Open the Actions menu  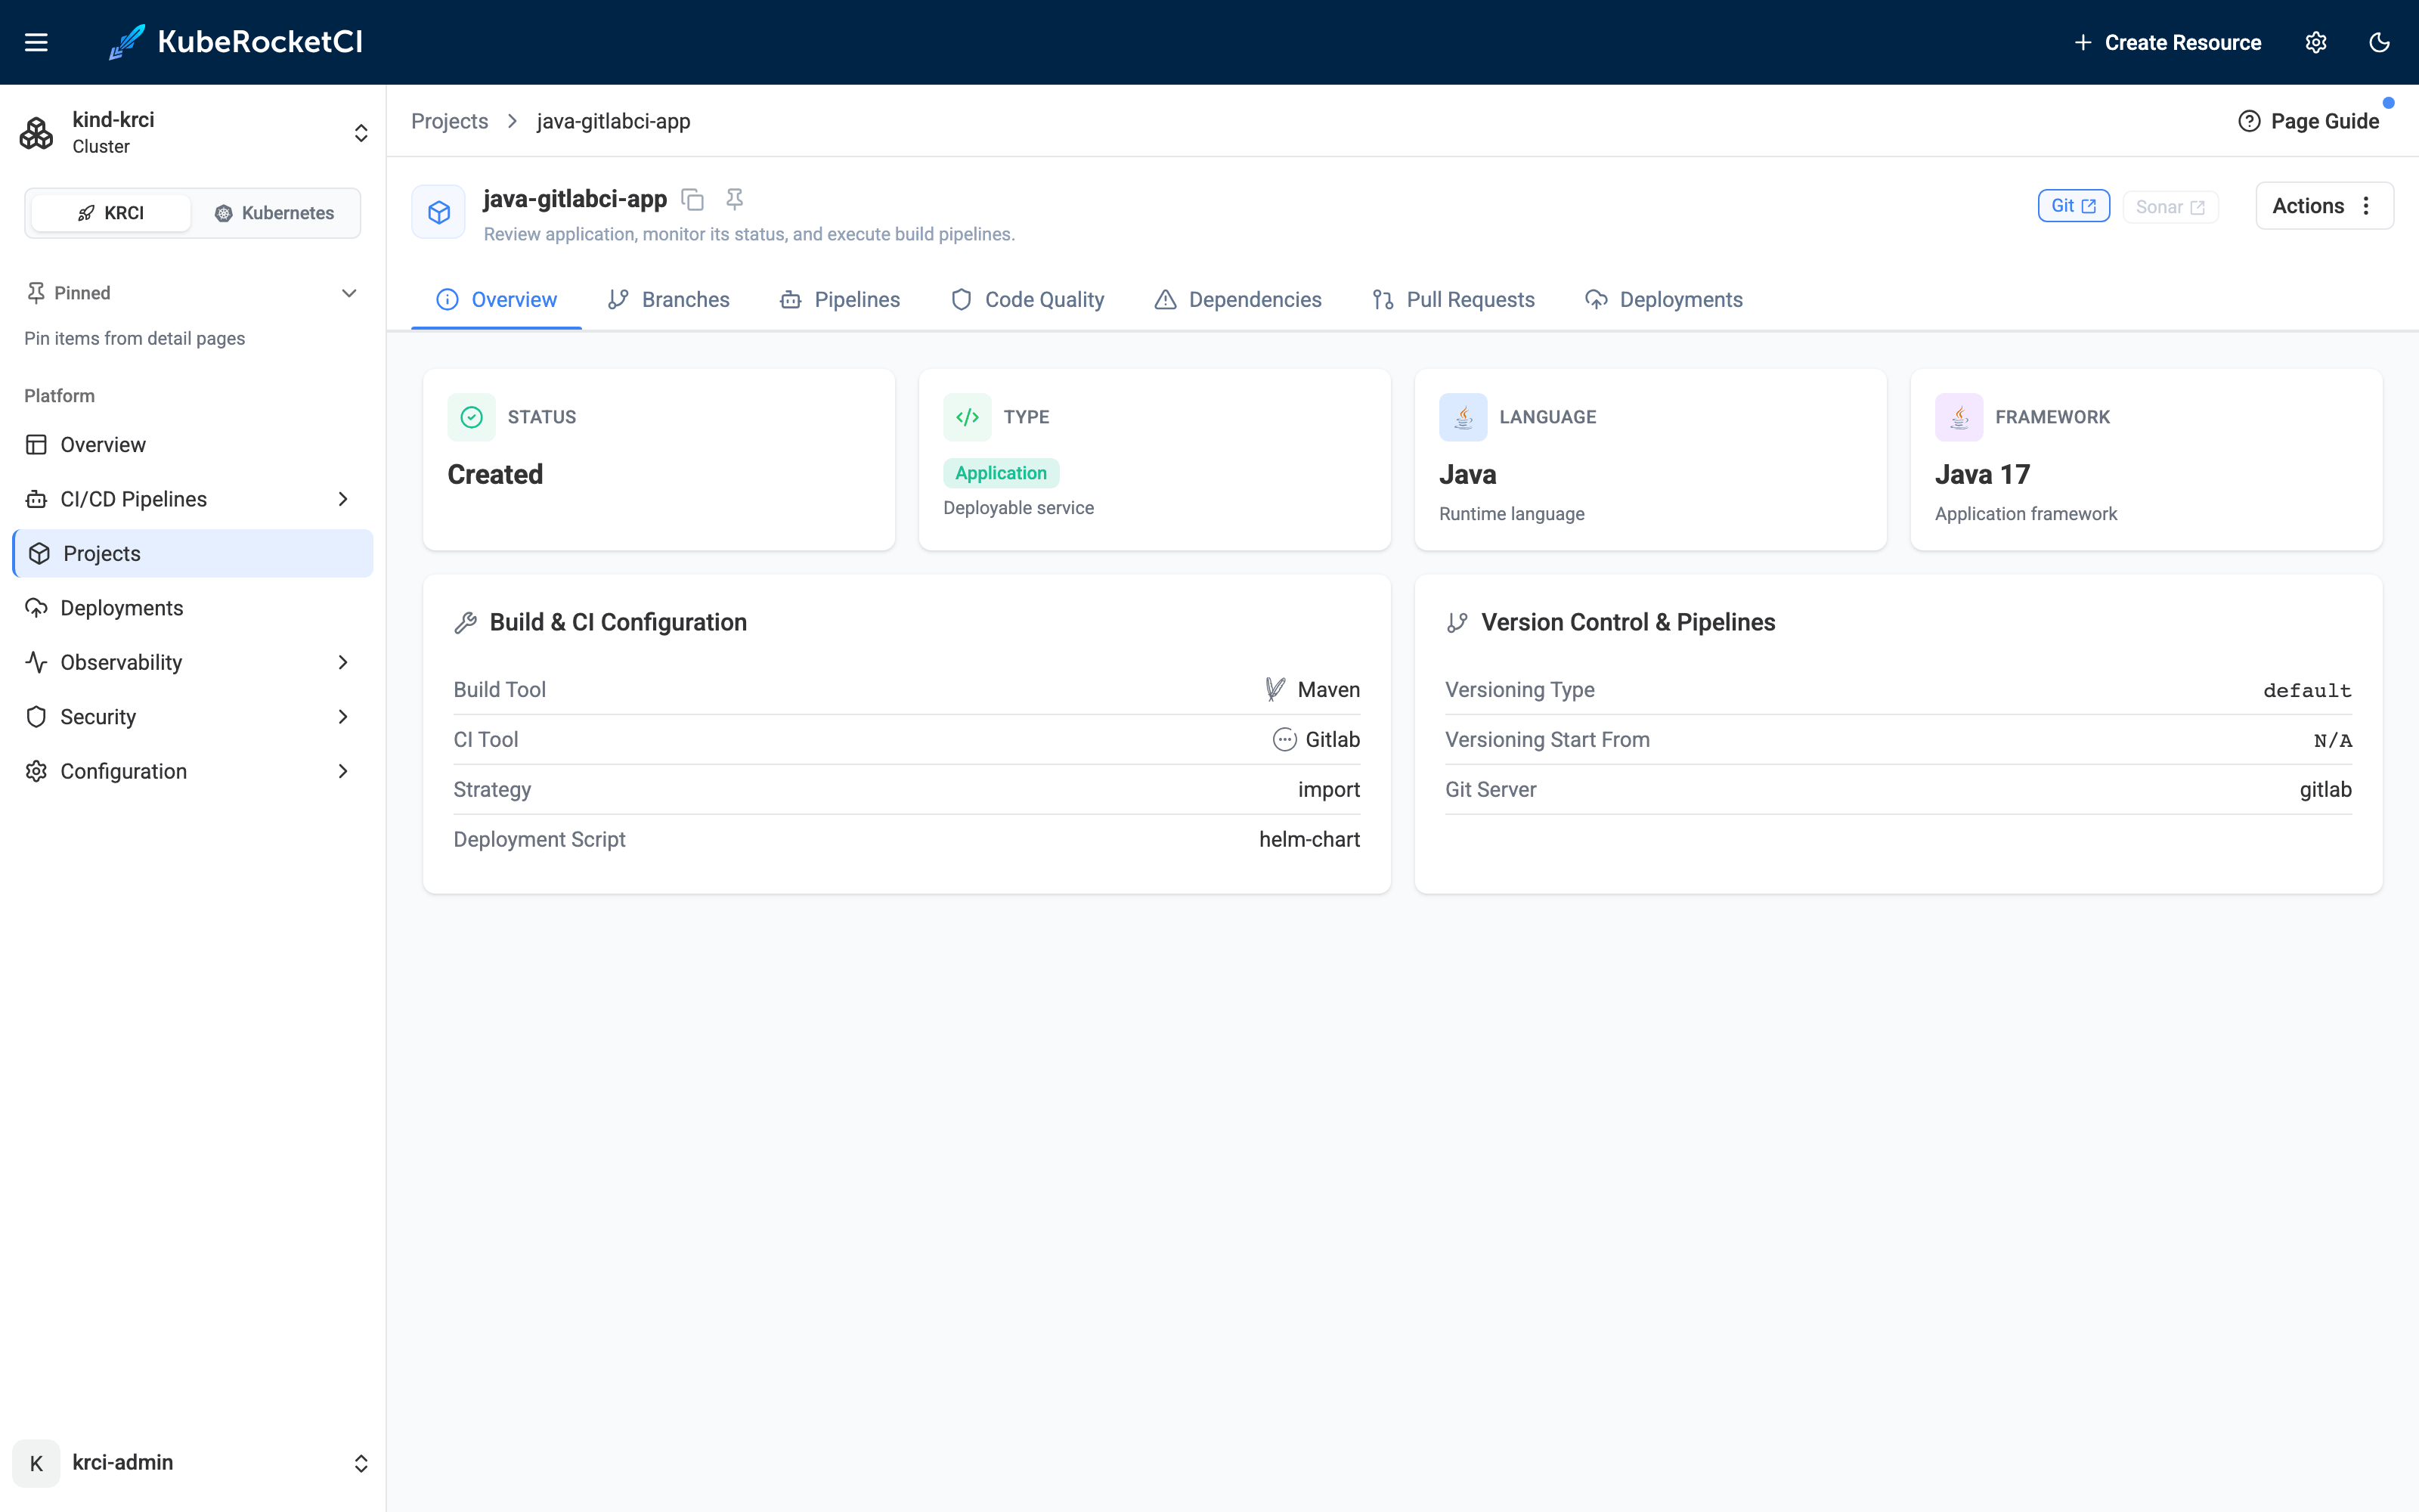click(2324, 206)
